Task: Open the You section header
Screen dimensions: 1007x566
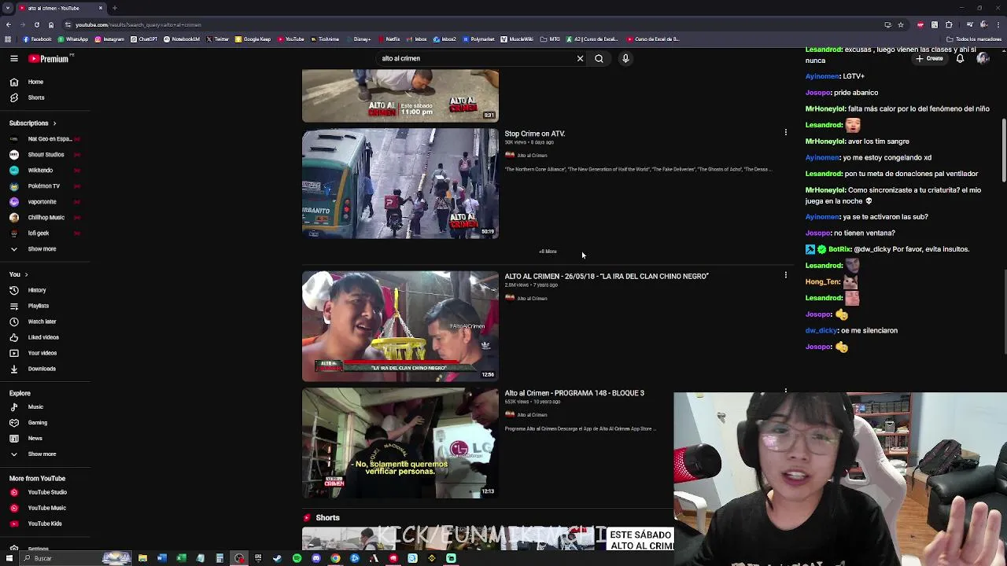Action: click(x=18, y=274)
